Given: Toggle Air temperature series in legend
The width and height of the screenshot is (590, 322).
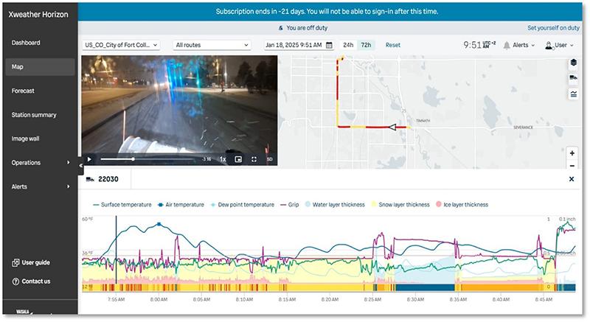Looking at the screenshot, I should pyautogui.click(x=180, y=205).
